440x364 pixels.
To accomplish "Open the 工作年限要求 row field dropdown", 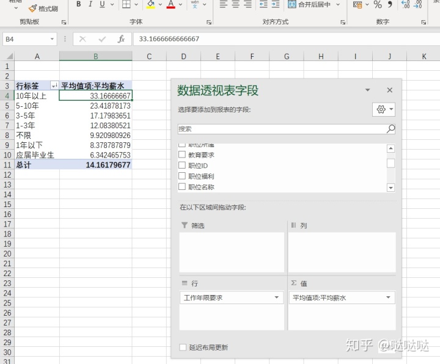I will click(x=277, y=297).
